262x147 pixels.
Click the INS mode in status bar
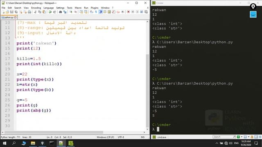point(143,137)
